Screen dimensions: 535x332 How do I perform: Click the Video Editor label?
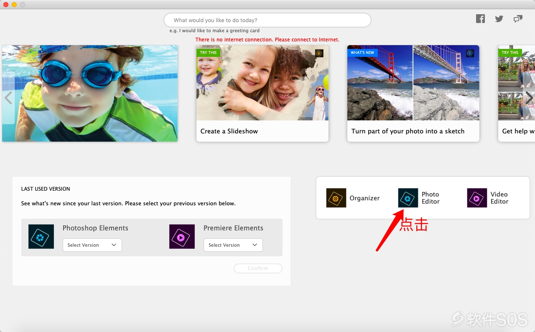coord(499,198)
